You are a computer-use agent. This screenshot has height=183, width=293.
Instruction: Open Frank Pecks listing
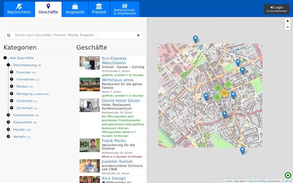[114, 141]
